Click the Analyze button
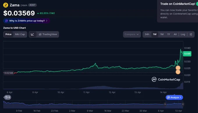This screenshot has width=198, height=113. (174, 97)
